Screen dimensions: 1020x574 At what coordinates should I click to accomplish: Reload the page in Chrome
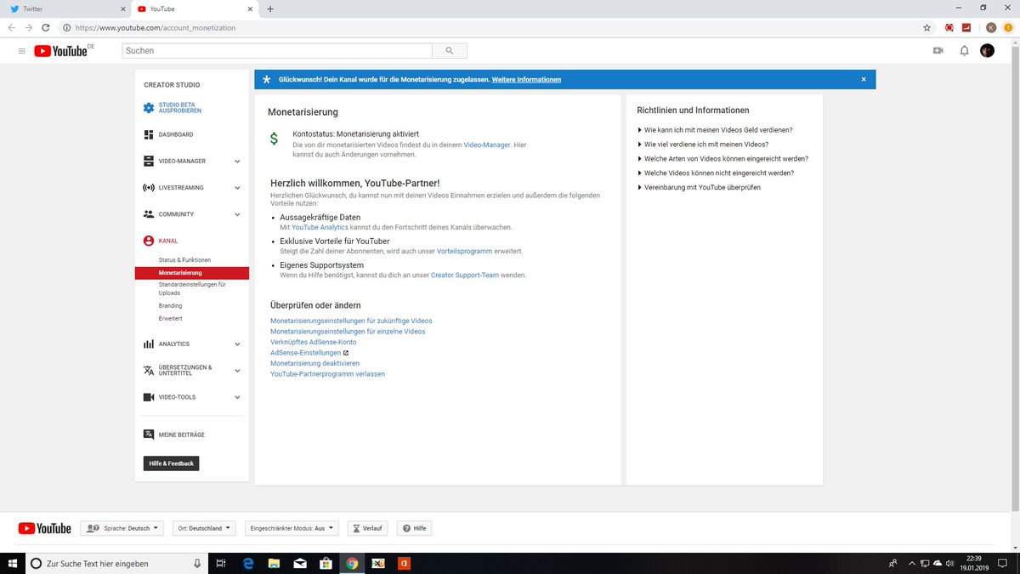[x=48, y=27]
